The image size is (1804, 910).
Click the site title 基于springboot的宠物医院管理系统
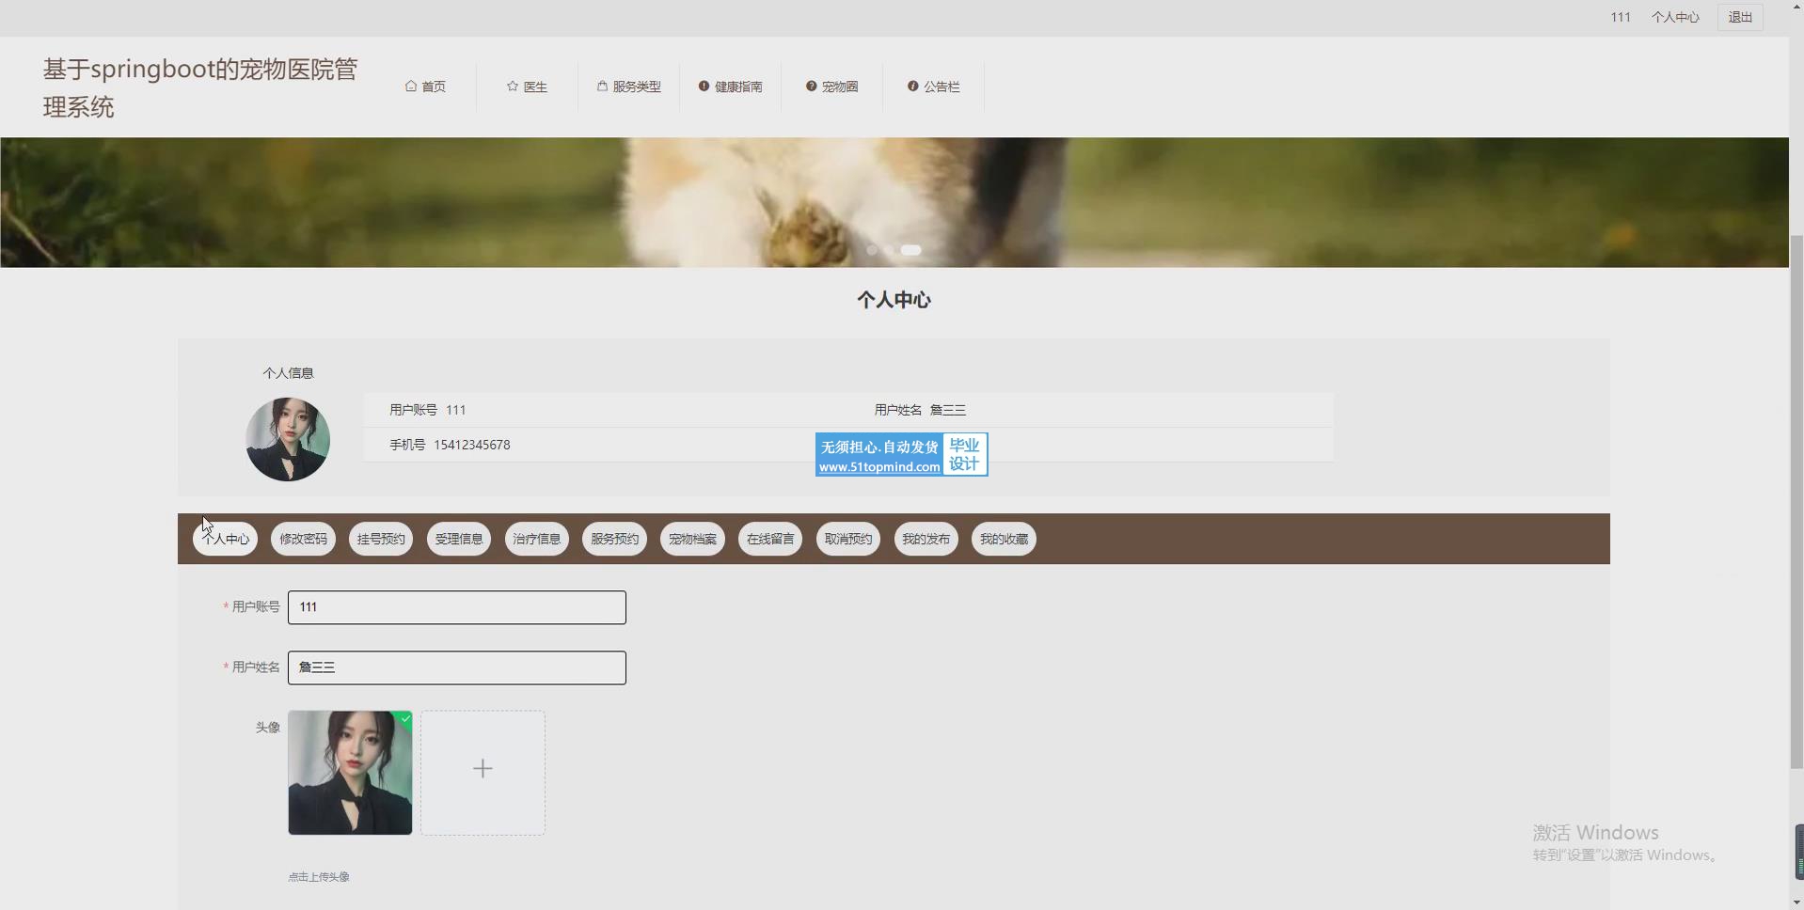pyautogui.click(x=200, y=87)
